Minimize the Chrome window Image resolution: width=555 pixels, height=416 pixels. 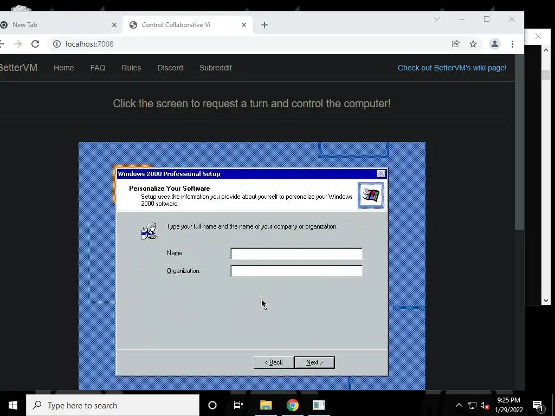(462, 19)
